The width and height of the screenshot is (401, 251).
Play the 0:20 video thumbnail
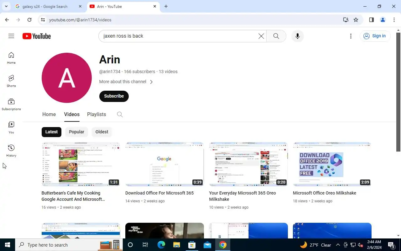pyautogui.click(x=248, y=164)
